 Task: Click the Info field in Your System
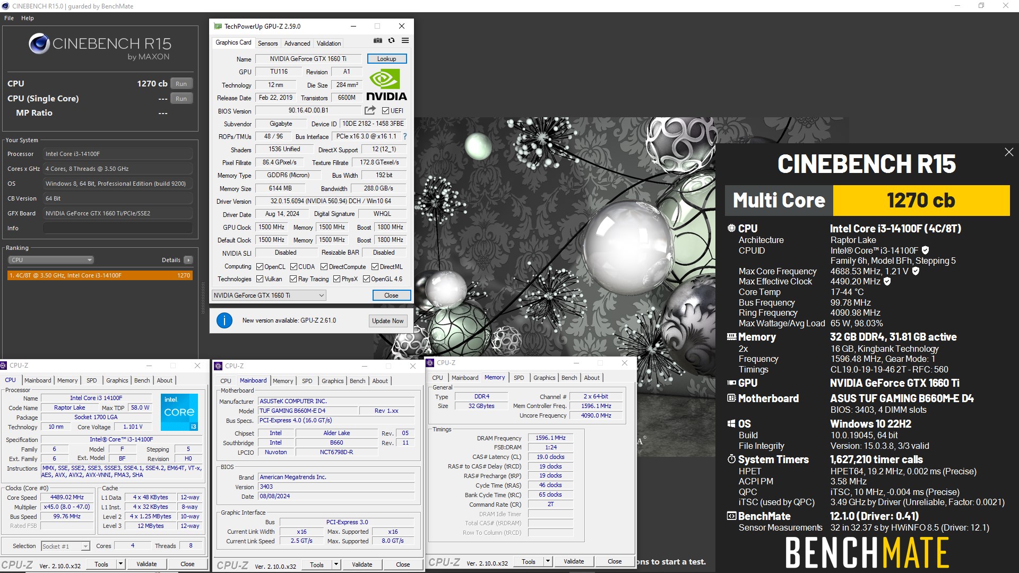click(118, 228)
